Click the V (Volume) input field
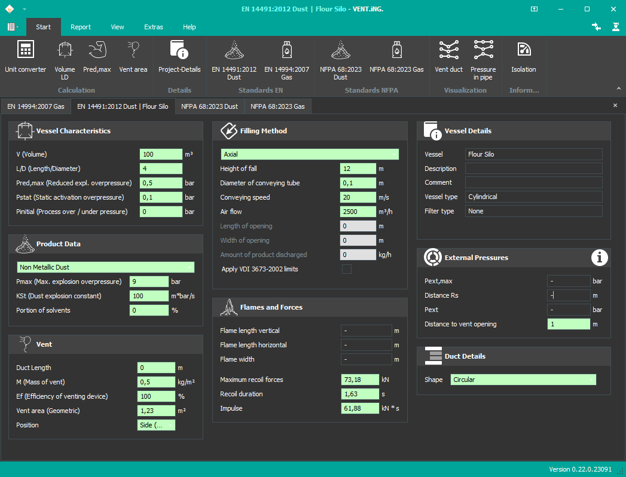Screen dimensions: 626x477 pyautogui.click(x=160, y=154)
